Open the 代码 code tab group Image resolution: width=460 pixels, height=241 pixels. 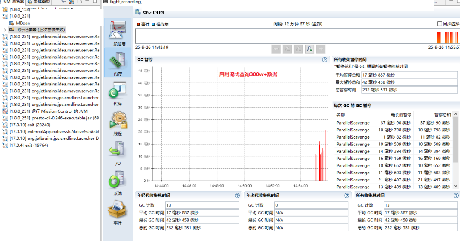point(118,93)
